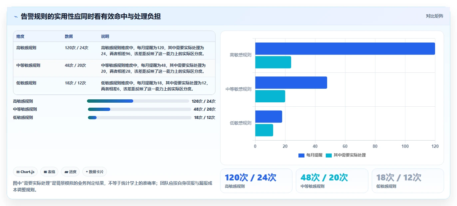The height and width of the screenshot is (206, 457).
Task: Click the 中等敏感规则 chart axis label
Action: (238, 89)
